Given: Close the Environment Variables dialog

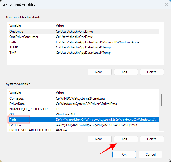Looking at the screenshot, I should pyautogui.click(x=166, y=4).
